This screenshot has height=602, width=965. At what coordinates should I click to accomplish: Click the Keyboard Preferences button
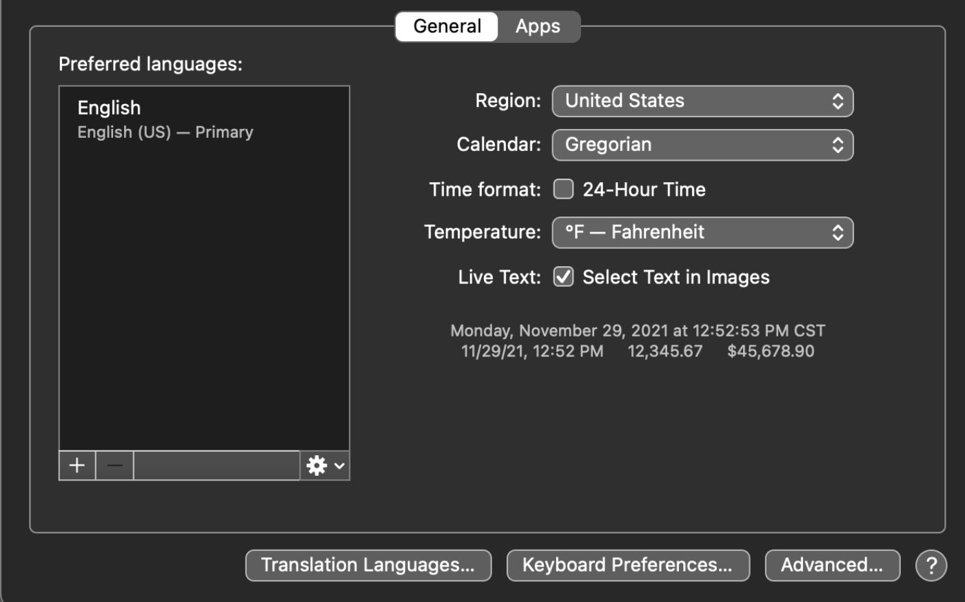(628, 565)
